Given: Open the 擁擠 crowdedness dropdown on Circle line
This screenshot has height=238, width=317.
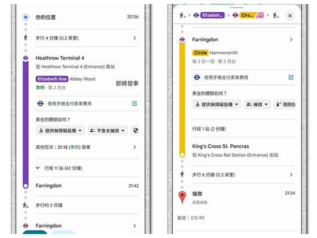Looking at the screenshot, I should [257, 104].
